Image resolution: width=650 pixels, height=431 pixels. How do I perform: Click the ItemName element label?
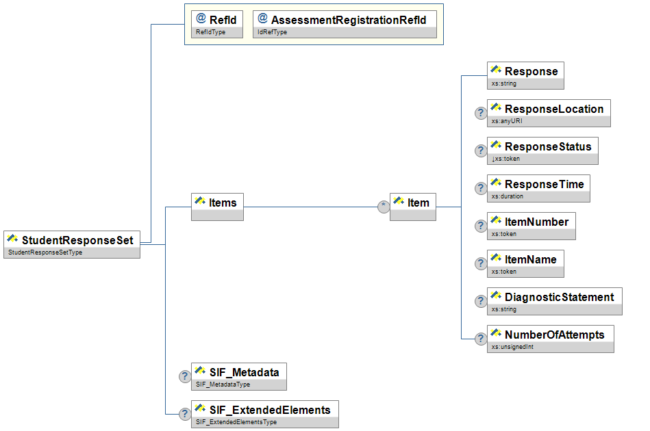530,260
